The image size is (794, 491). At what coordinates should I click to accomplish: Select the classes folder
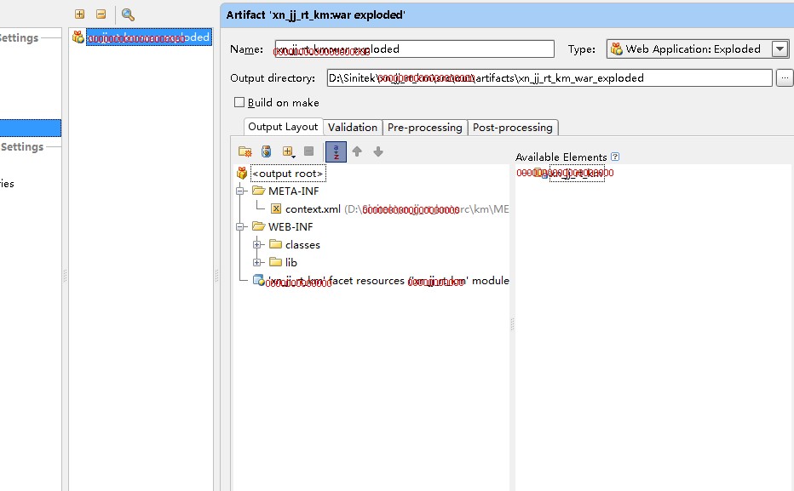(x=302, y=245)
